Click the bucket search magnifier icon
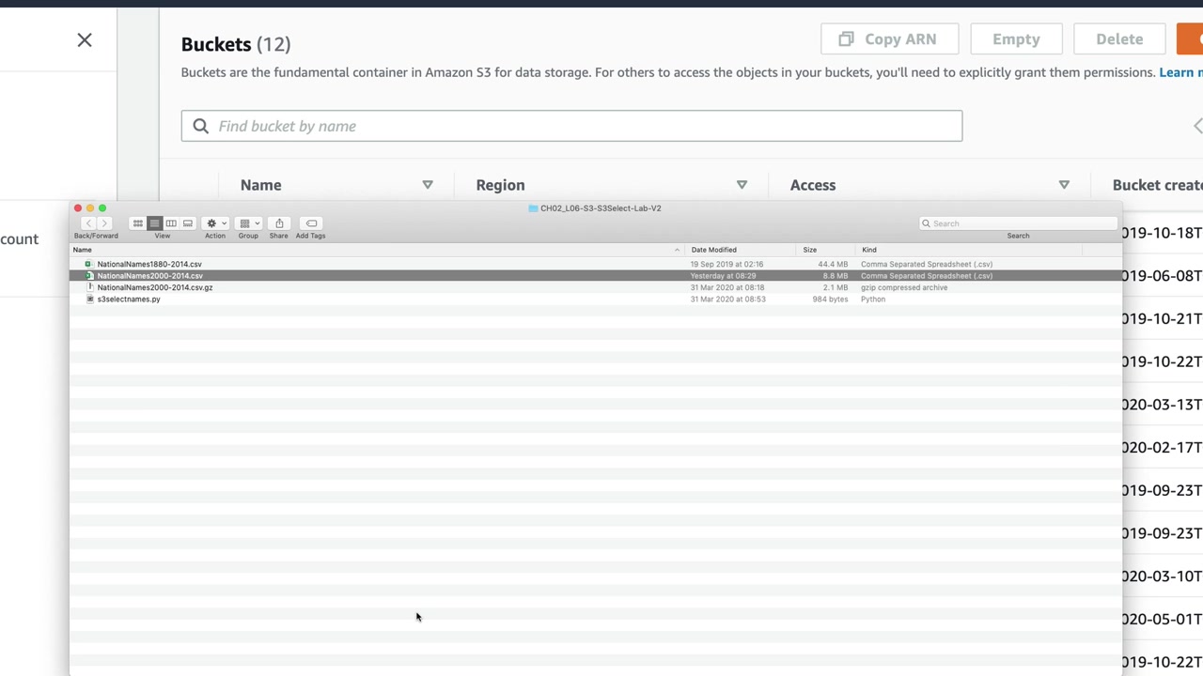Image resolution: width=1203 pixels, height=676 pixels. point(200,126)
